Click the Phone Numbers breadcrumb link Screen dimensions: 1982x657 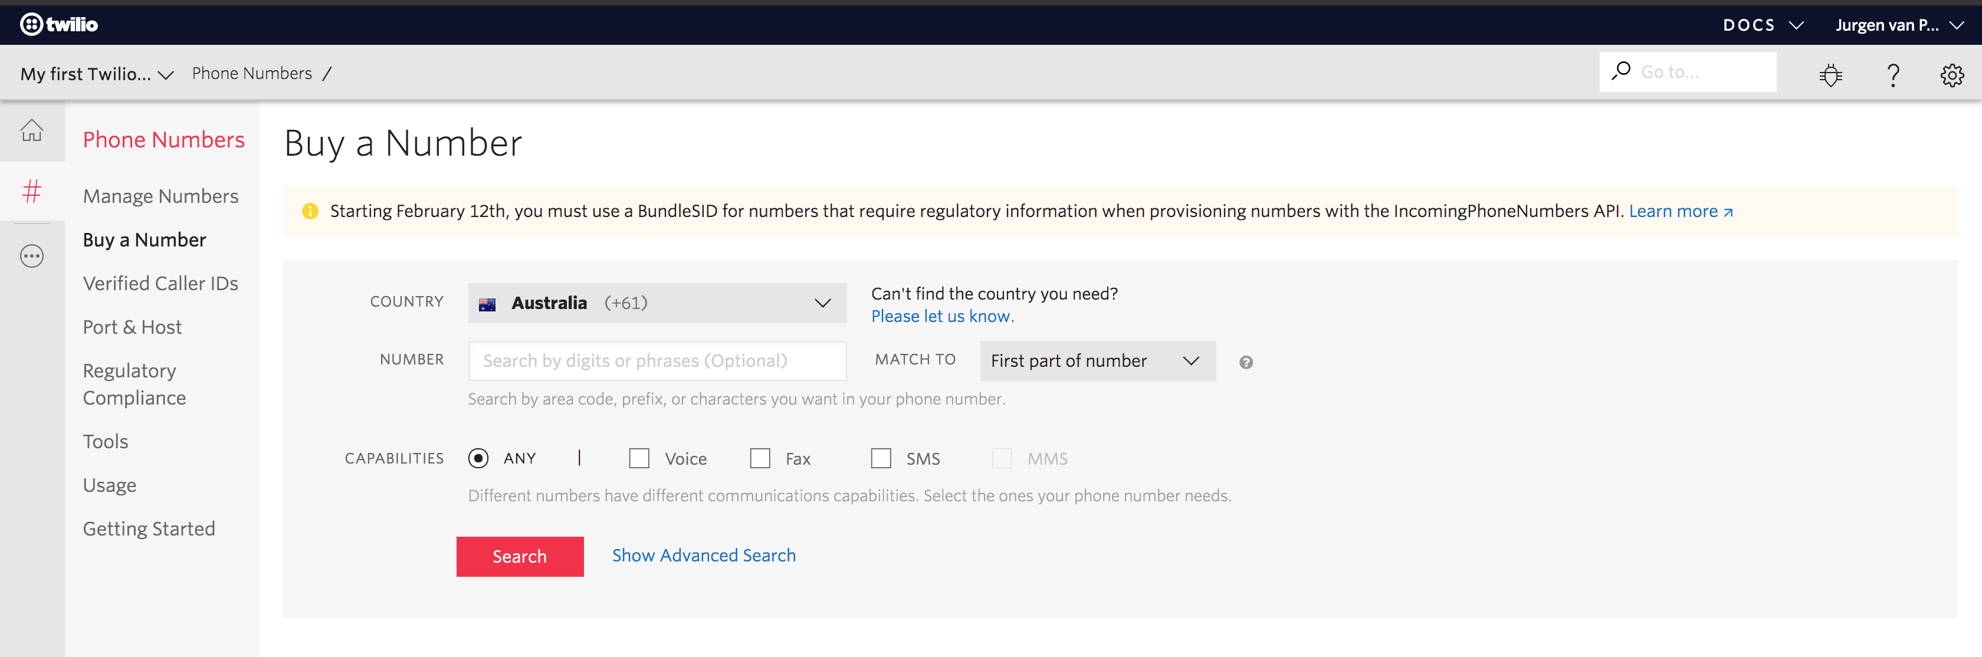252,73
